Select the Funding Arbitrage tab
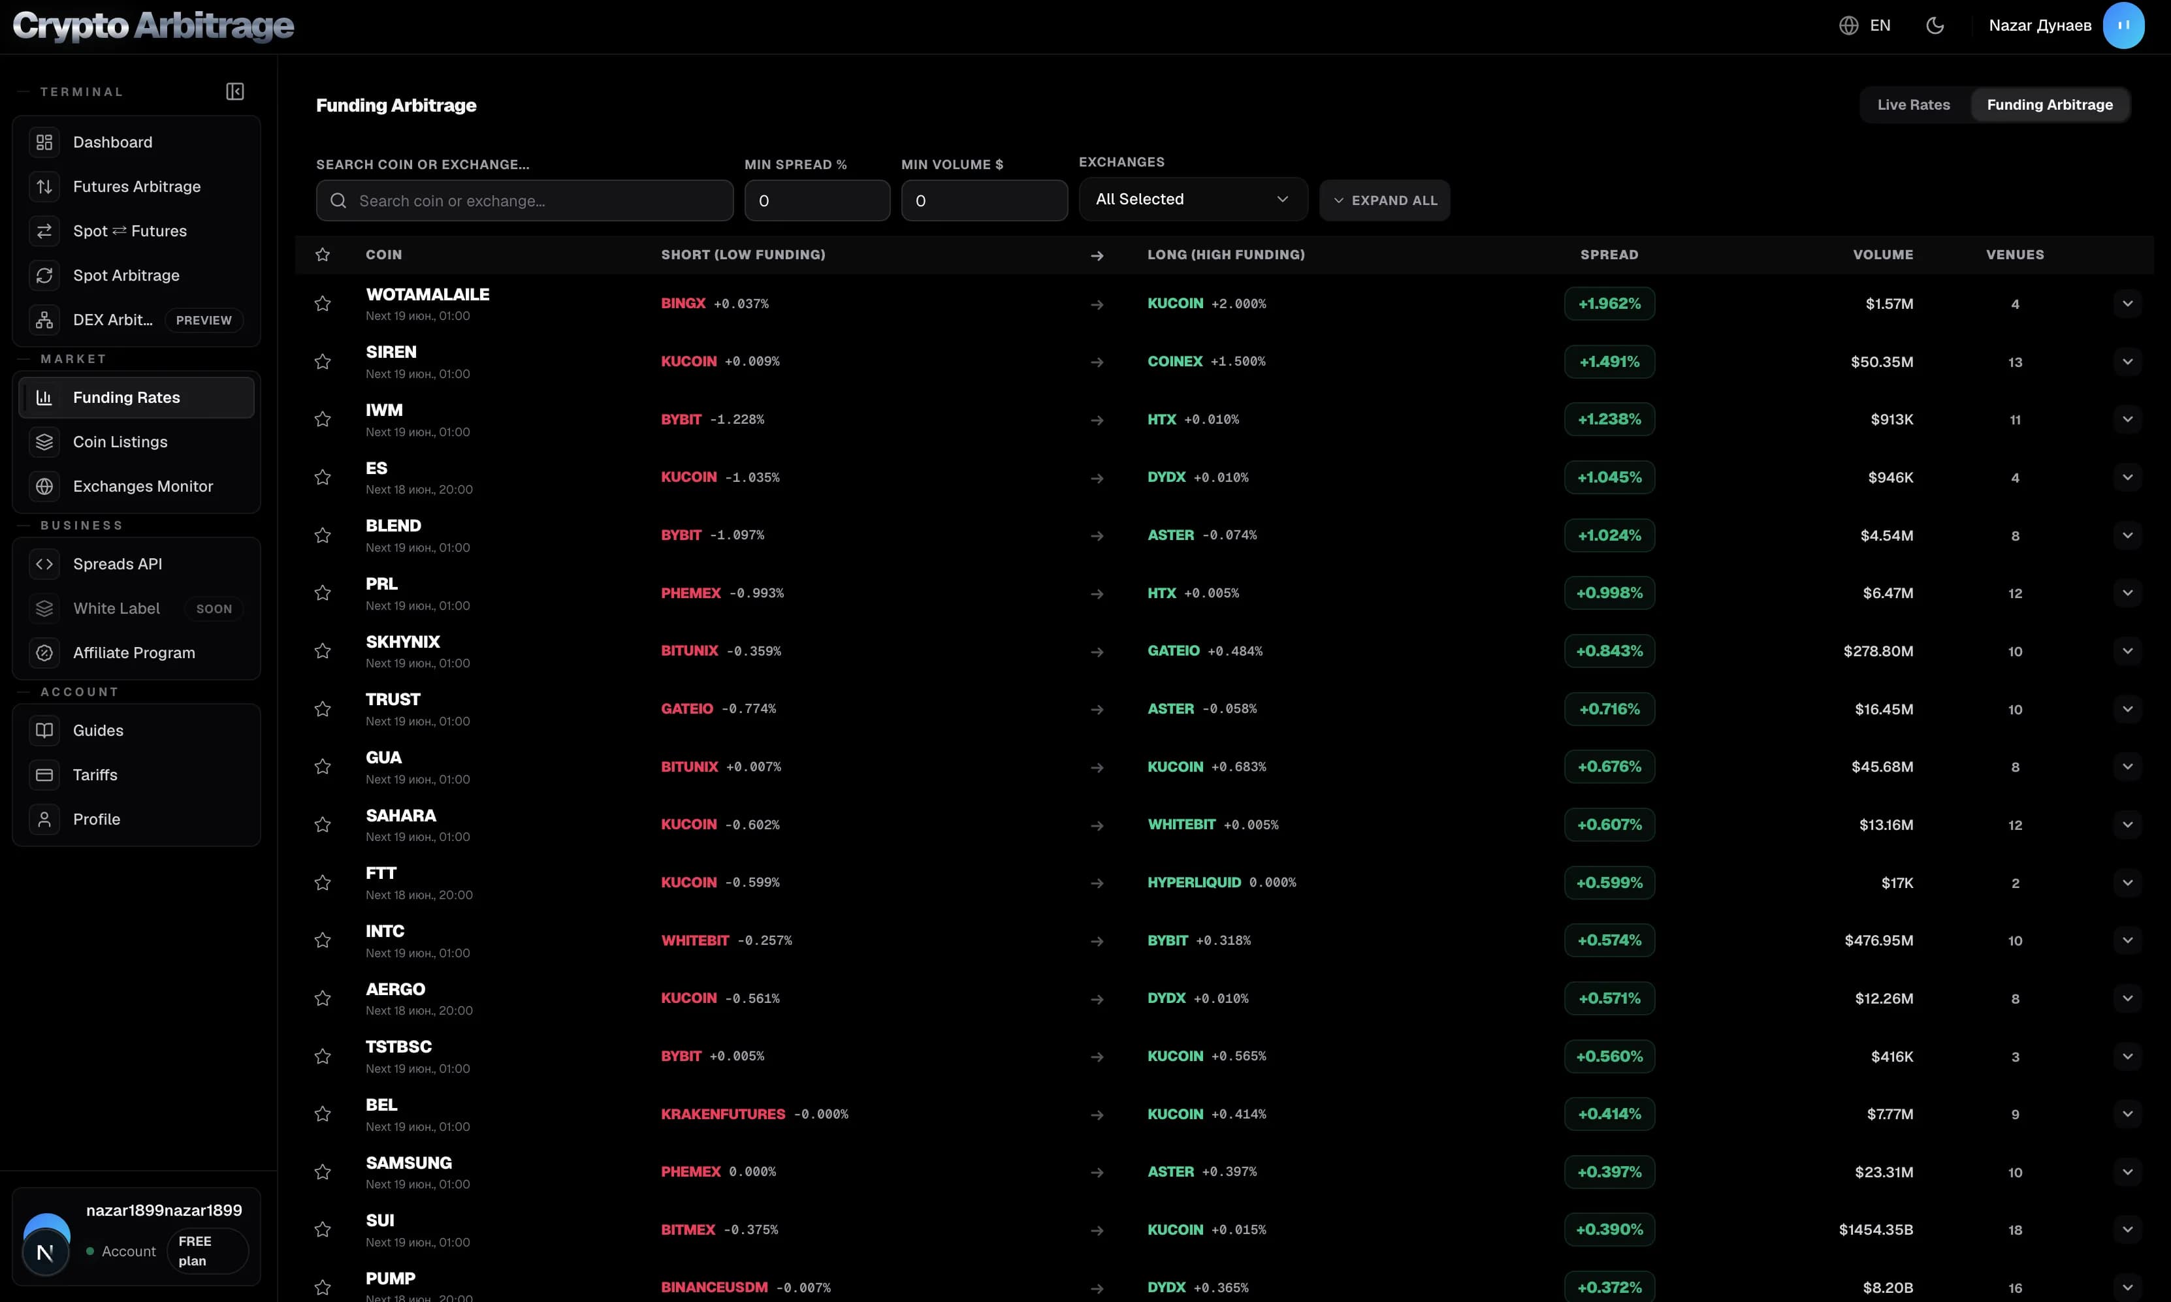2171x1302 pixels. coord(2049,104)
